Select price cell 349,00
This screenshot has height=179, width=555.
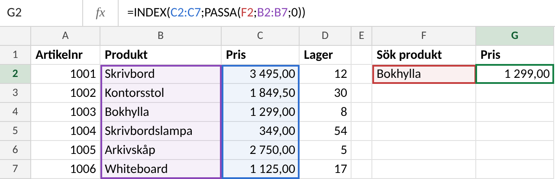point(260,130)
